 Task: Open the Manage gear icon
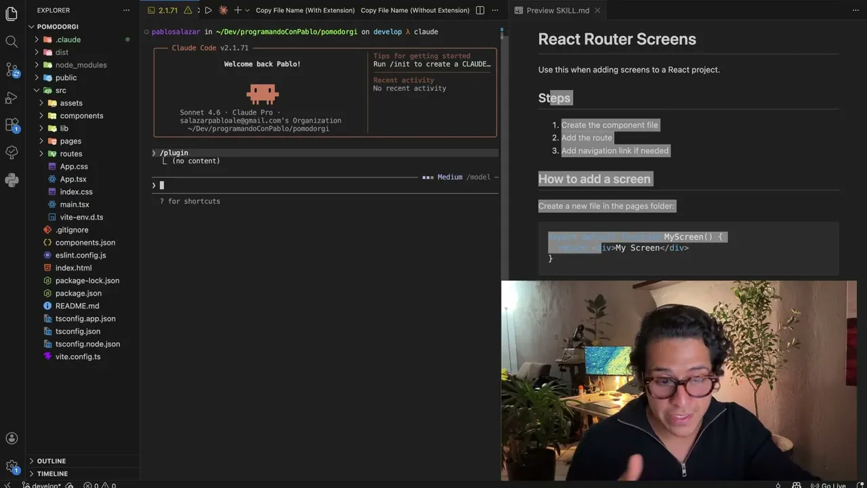(x=12, y=467)
